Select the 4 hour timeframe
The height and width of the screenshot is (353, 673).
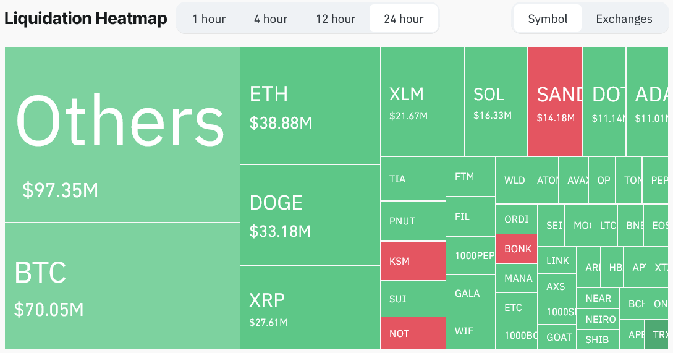tap(271, 19)
